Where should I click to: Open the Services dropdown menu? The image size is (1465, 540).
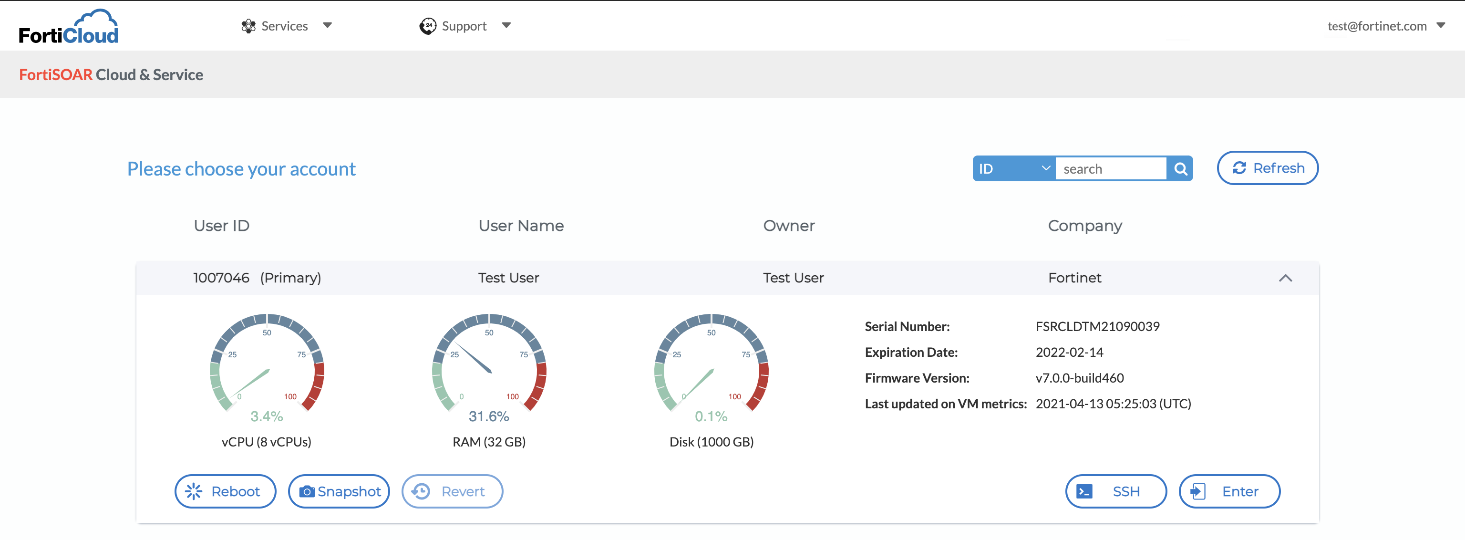click(x=328, y=26)
